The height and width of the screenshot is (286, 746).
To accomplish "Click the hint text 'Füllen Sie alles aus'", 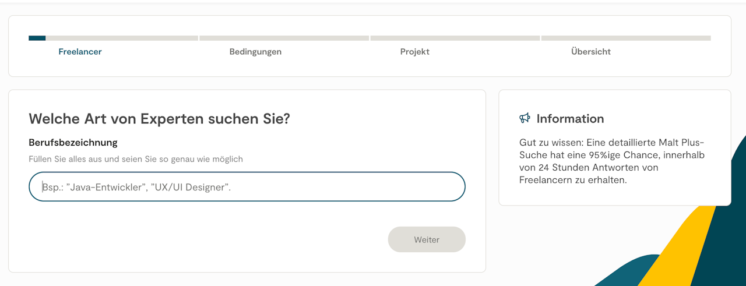I will coord(136,159).
